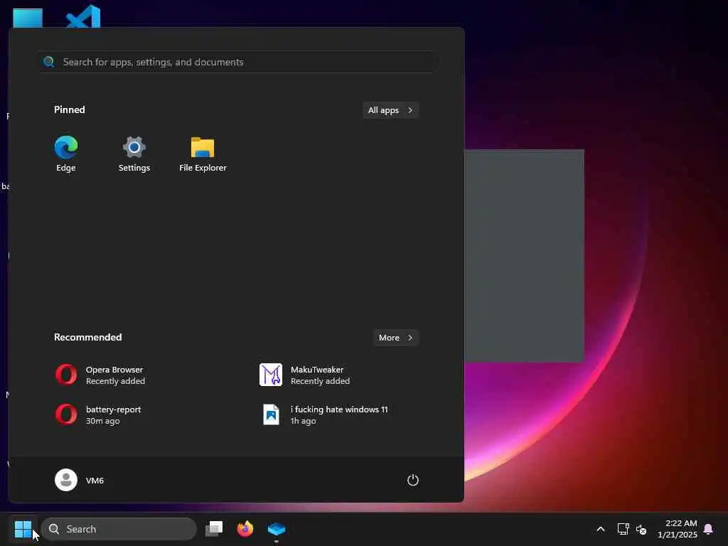Open the notifications bell icon

(708, 529)
